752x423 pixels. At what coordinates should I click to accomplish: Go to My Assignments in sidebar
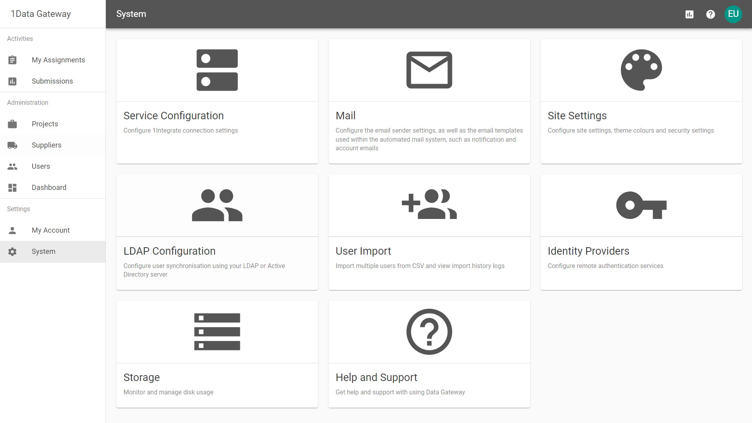(x=58, y=60)
